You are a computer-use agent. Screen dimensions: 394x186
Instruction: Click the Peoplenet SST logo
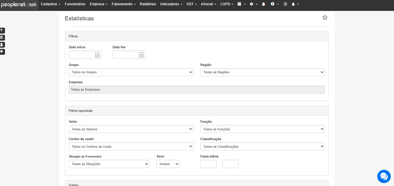point(19,4)
